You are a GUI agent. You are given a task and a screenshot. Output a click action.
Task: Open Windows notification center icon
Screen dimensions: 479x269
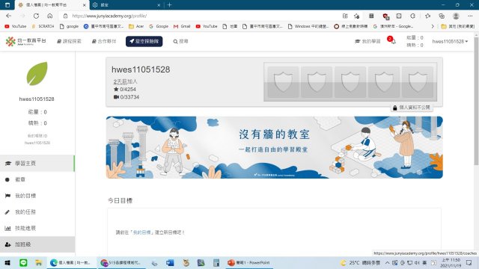(469, 262)
